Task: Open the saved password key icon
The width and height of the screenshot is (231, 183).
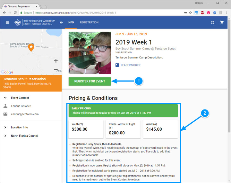Action: 186,13
